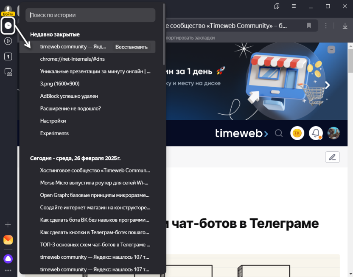Click the screenshot camera icon in sidebar
This screenshot has width=353, height=277.
click(x=8, y=72)
